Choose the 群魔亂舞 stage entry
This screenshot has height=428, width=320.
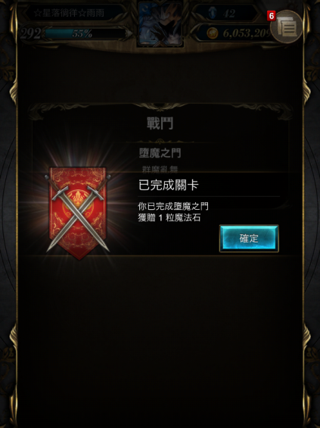tap(160, 169)
